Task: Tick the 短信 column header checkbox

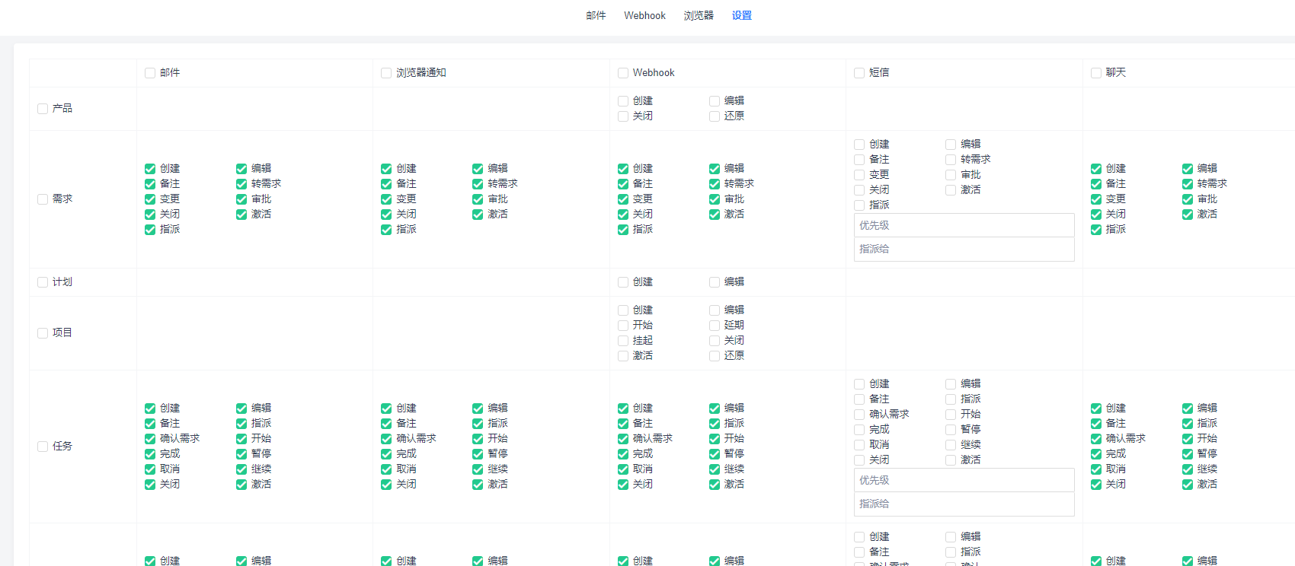Action: [x=859, y=73]
